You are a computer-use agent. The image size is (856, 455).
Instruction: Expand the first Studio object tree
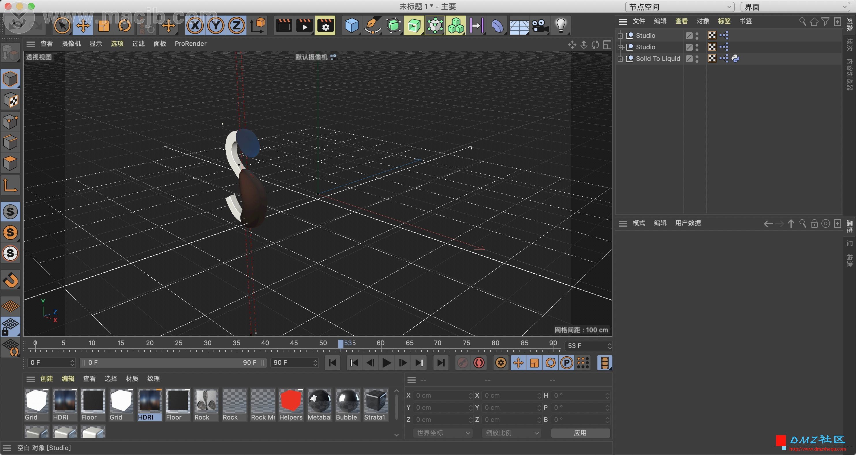pos(620,35)
